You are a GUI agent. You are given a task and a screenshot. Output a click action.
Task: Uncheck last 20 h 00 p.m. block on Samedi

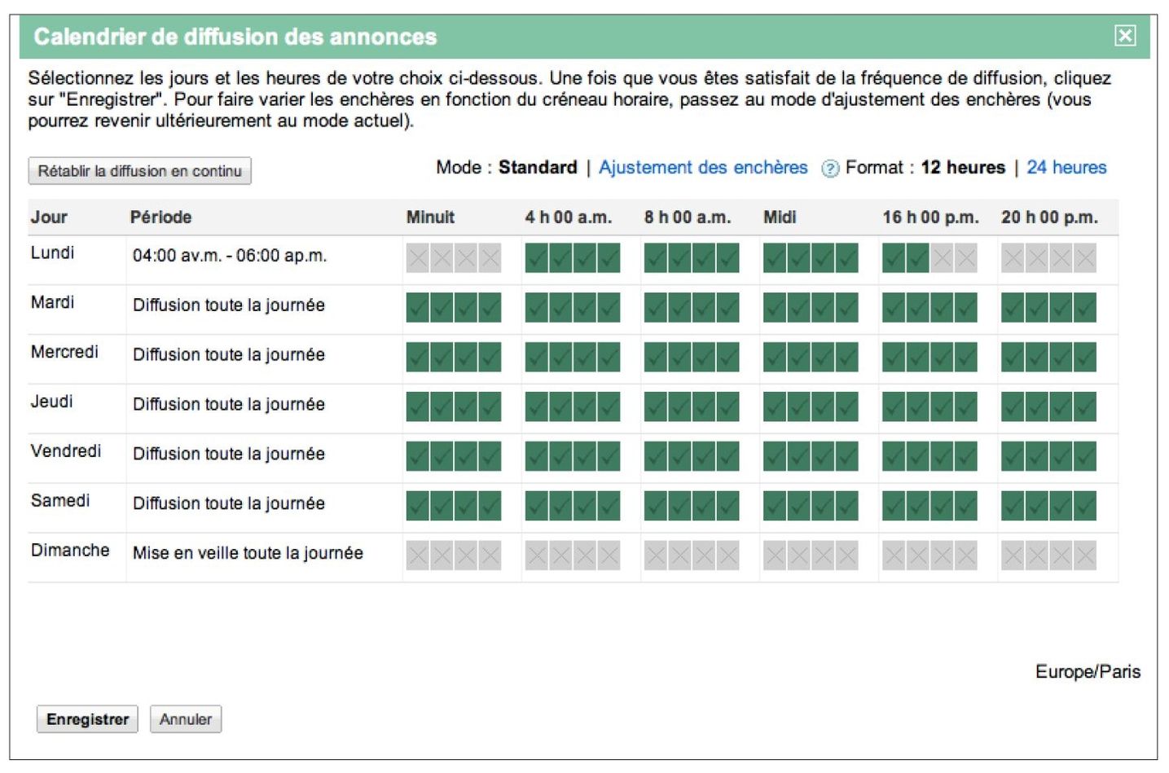(1084, 507)
